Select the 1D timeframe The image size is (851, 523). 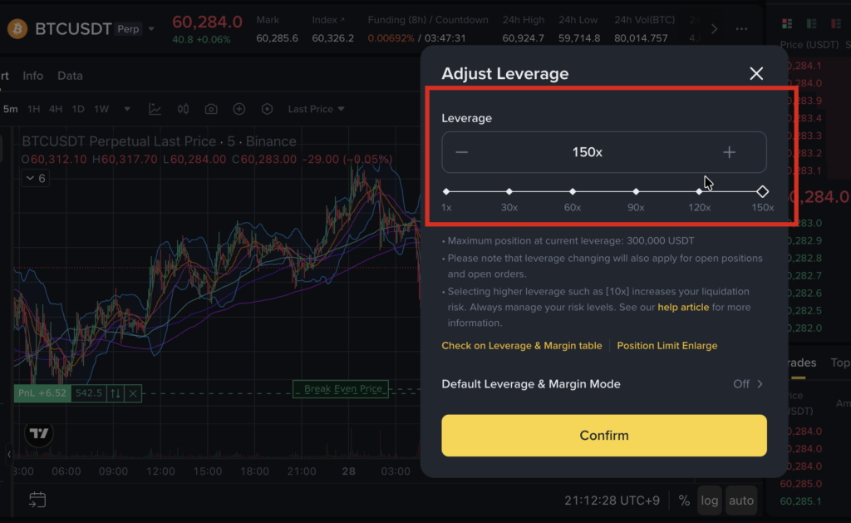point(78,109)
